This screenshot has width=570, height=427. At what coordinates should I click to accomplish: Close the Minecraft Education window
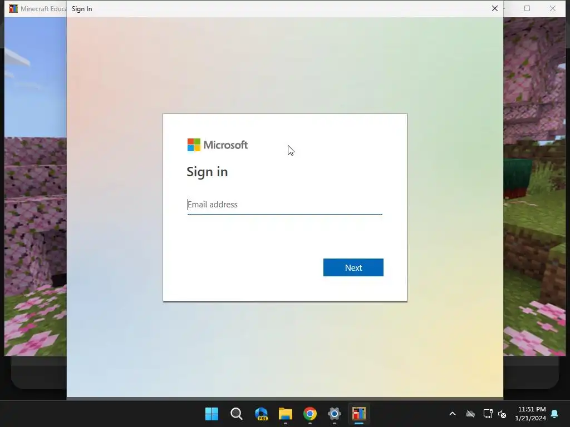coord(553,8)
